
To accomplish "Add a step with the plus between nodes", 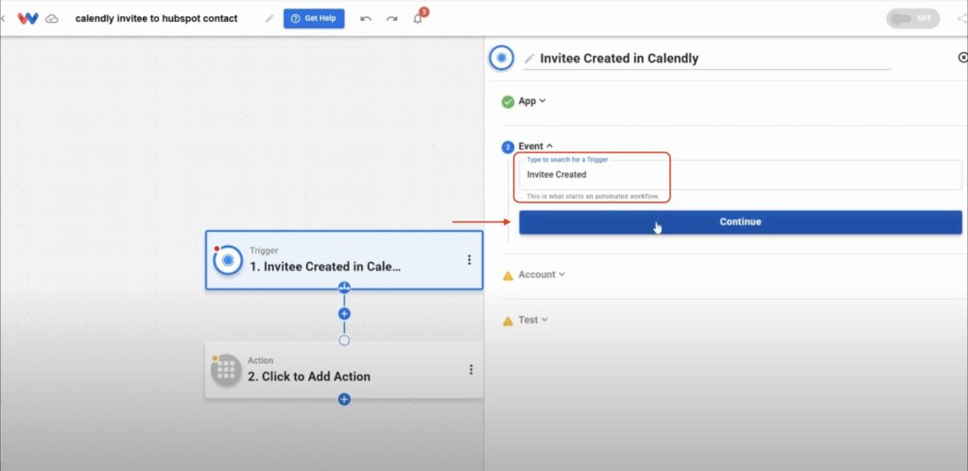I will click(344, 314).
